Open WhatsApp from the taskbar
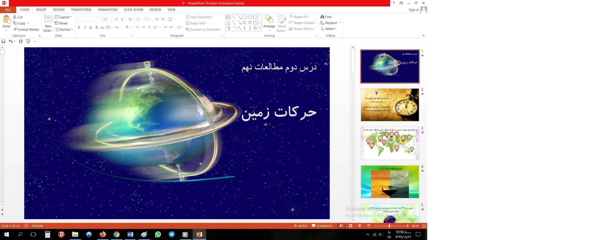Image resolution: width=602 pixels, height=240 pixels. [158, 234]
